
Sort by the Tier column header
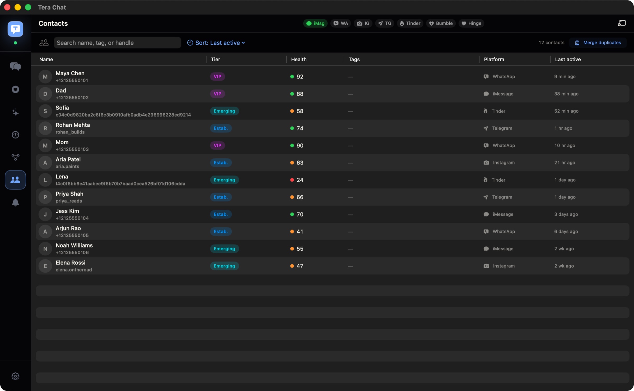pos(216,59)
